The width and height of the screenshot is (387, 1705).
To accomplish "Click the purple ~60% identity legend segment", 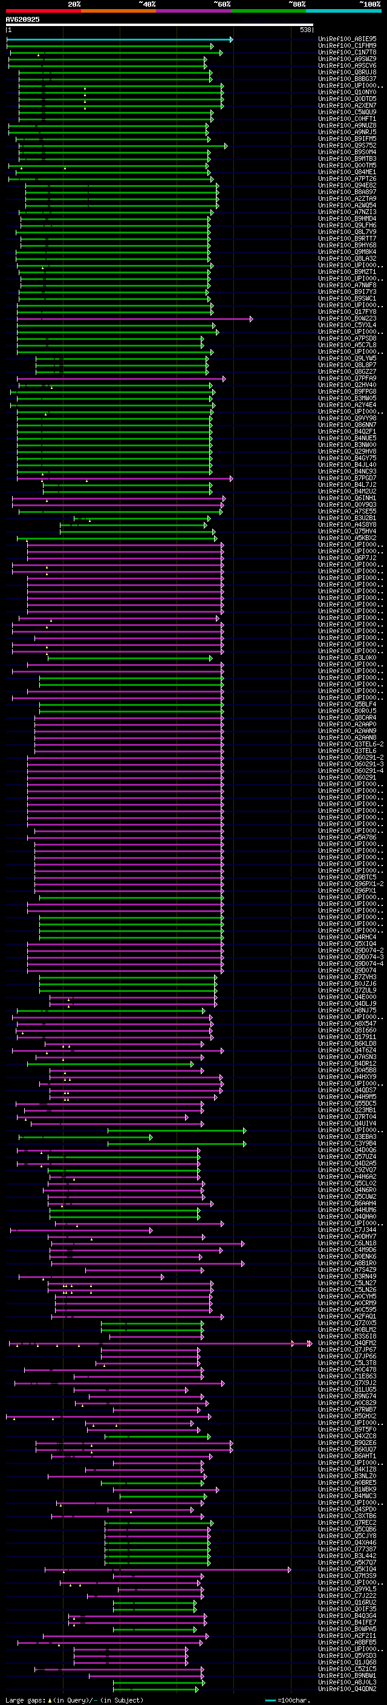I will click(193, 11).
